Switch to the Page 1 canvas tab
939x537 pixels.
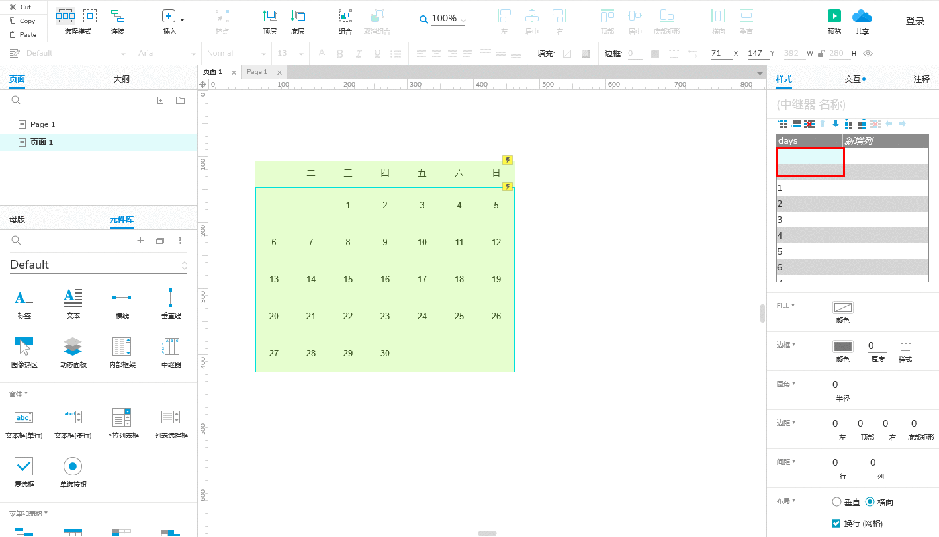tap(257, 72)
